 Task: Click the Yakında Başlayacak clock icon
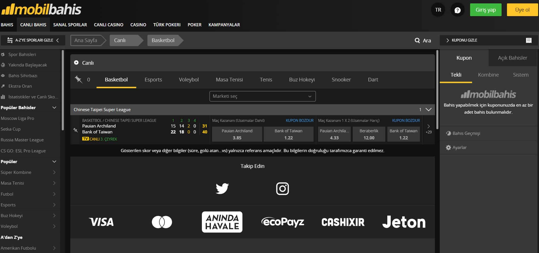(x=3, y=65)
